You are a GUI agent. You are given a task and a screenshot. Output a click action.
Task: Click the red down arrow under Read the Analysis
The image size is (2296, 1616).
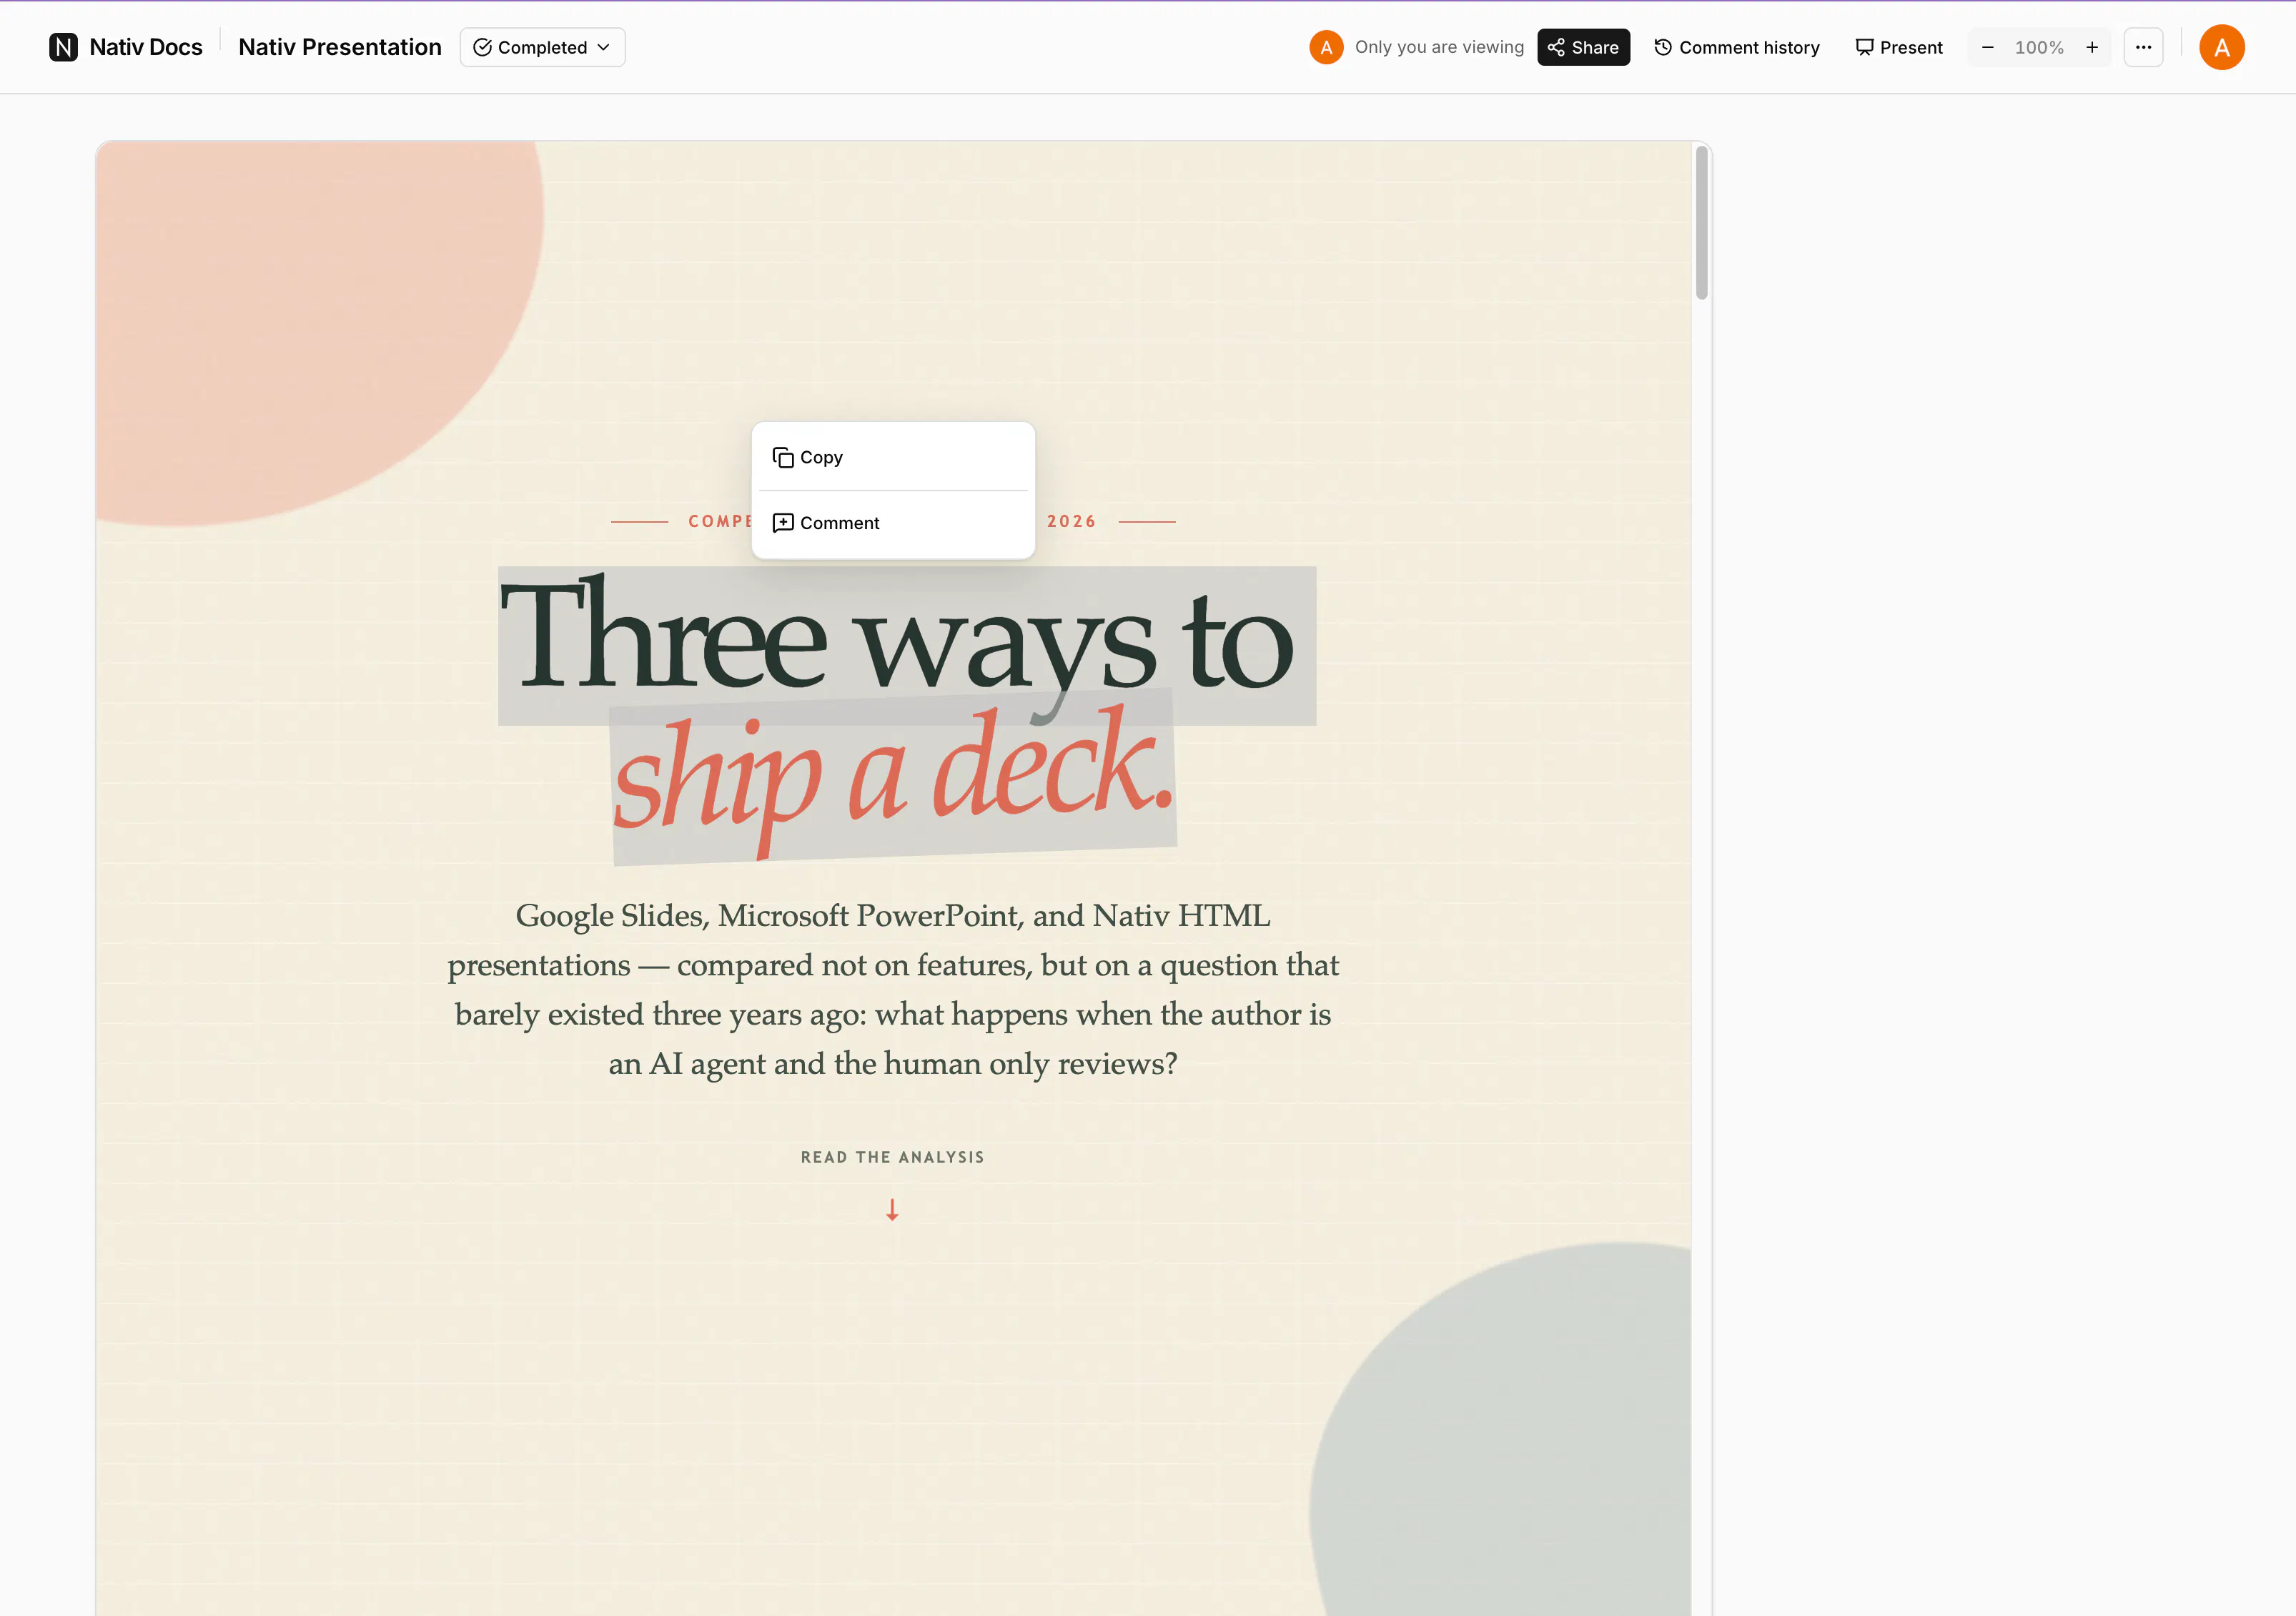892,1210
